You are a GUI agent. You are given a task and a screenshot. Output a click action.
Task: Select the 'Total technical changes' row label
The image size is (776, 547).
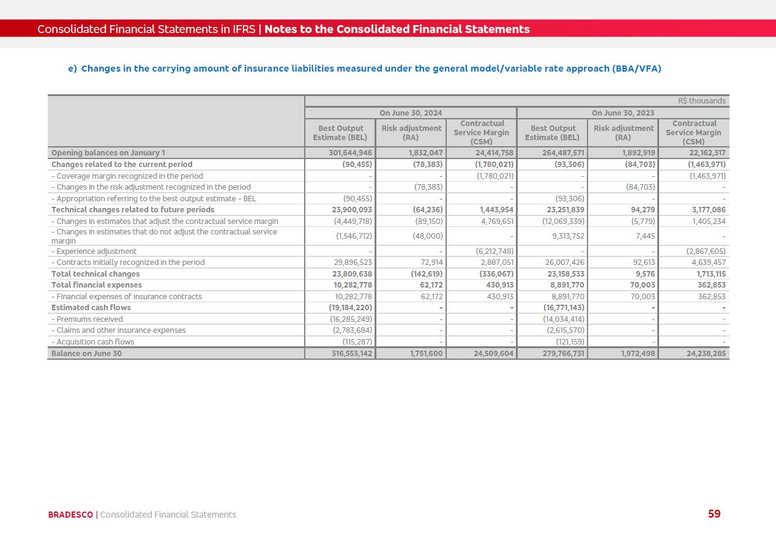pos(95,274)
